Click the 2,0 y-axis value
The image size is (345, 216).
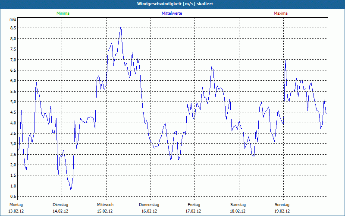(x=13, y=165)
